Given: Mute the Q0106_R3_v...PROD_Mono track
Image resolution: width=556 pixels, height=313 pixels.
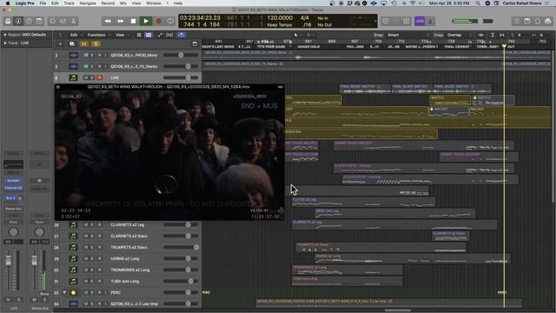Looking at the screenshot, I should coord(86,56).
